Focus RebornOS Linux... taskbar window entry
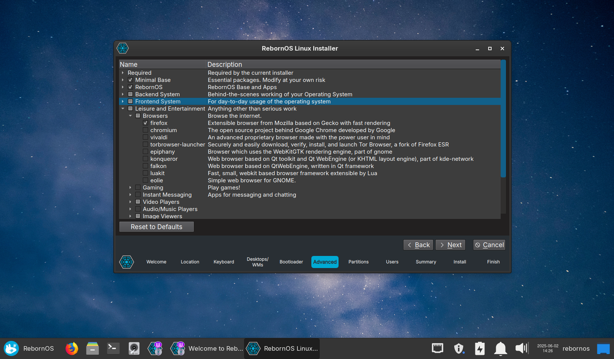Viewport: 614px width, 359px height. point(282,348)
